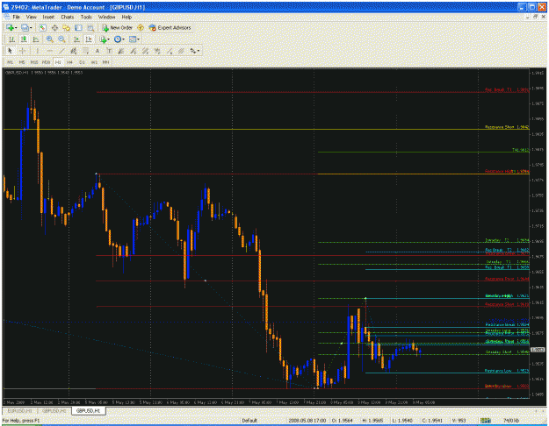Click the Default profile in status bar
The width and height of the screenshot is (549, 426).
[x=249, y=421]
